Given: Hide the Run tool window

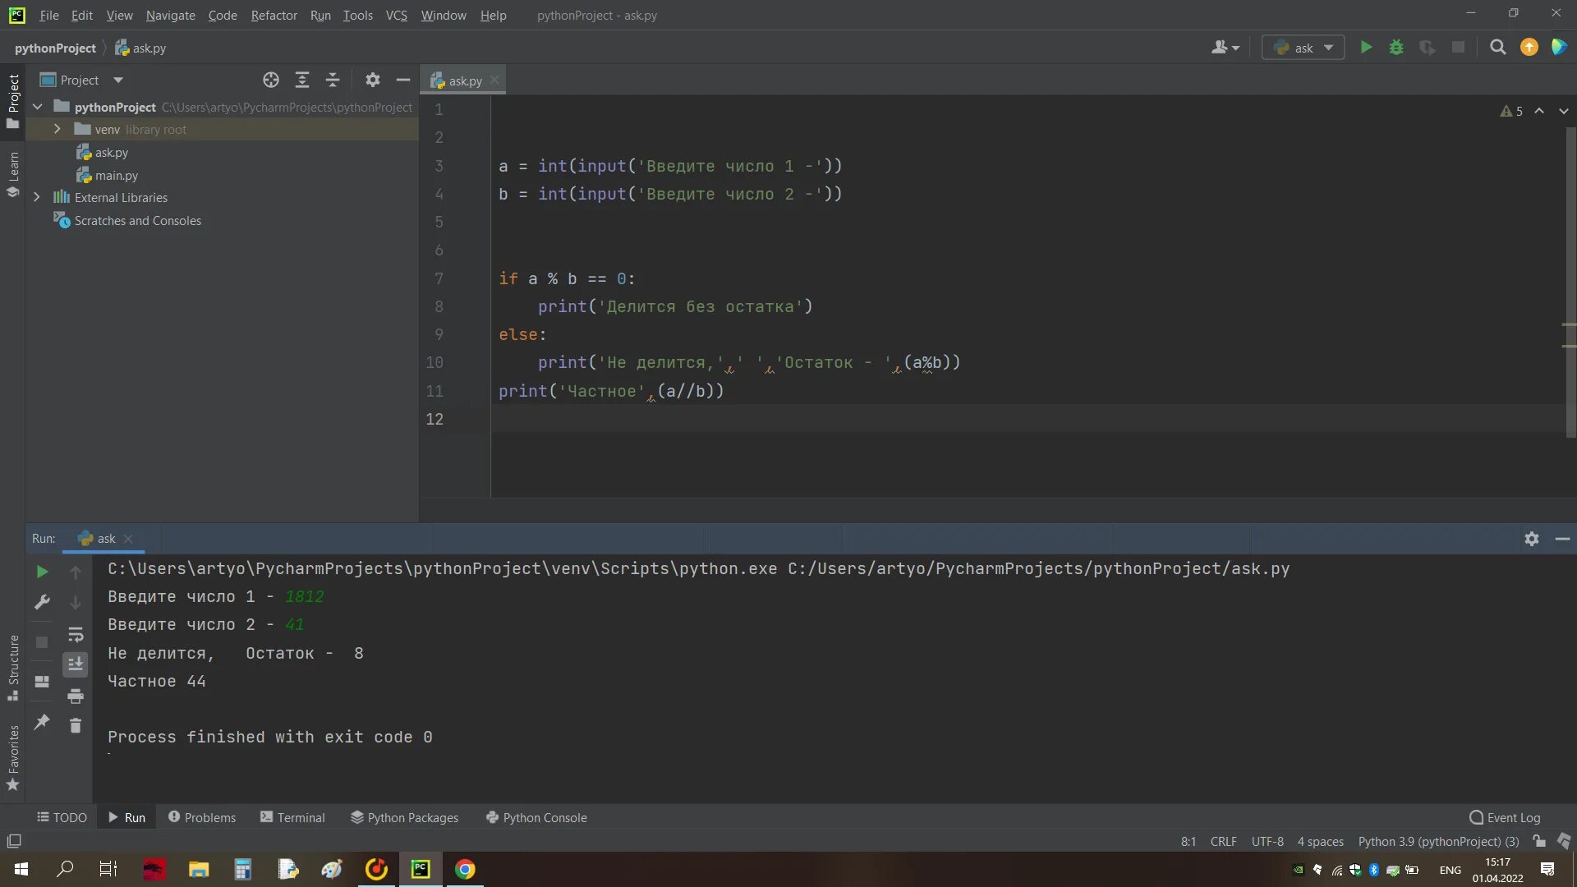Looking at the screenshot, I should [1562, 539].
